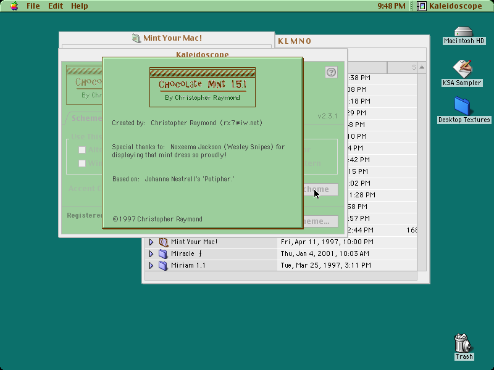Open the Edit menu

(x=56, y=6)
